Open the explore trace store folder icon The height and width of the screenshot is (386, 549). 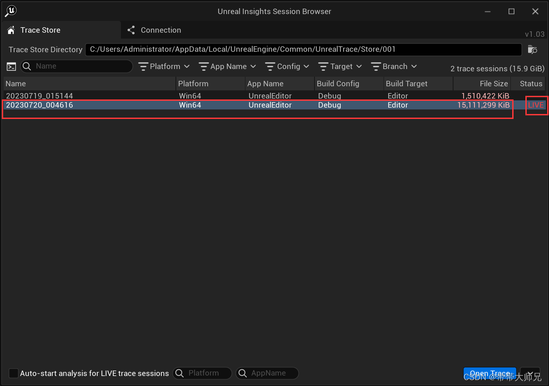533,49
